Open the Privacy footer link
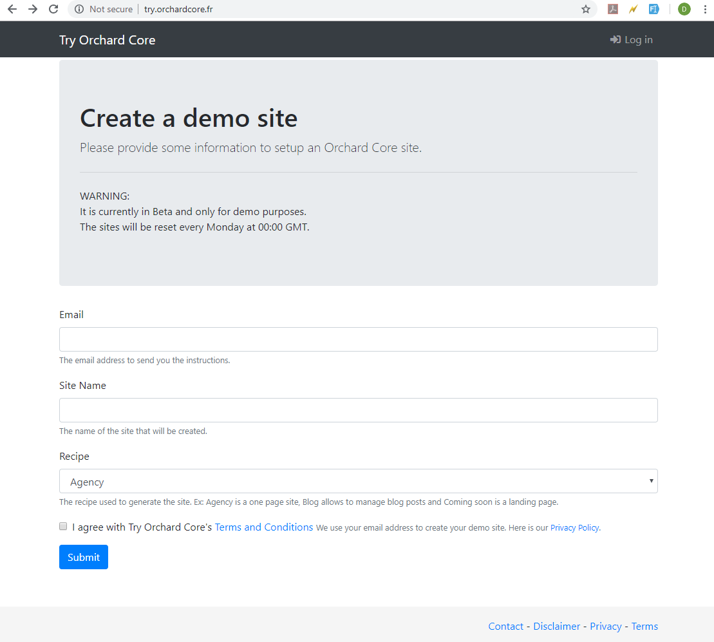This screenshot has height=642, width=714. [606, 627]
